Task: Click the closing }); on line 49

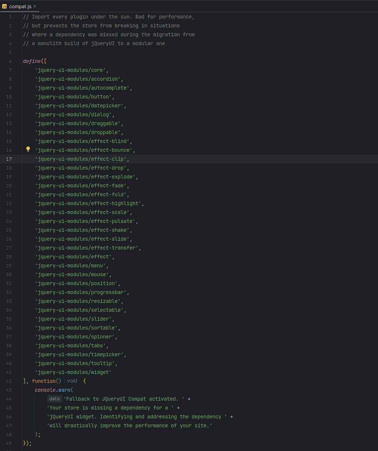Action: 27,443
